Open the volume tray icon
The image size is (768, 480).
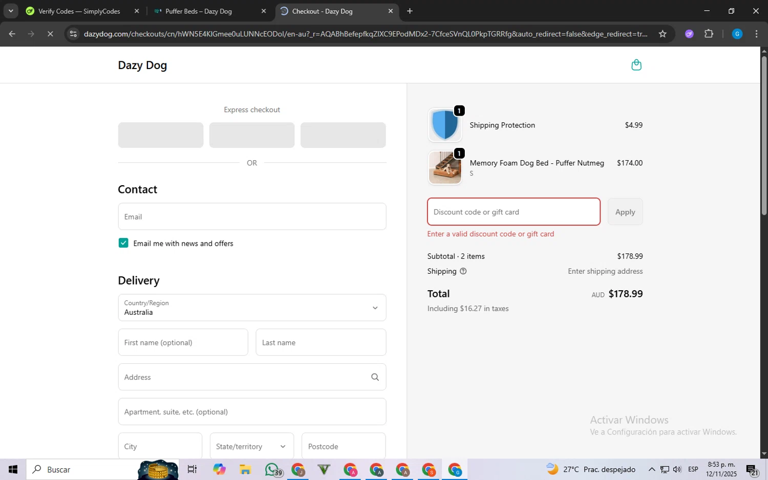(x=677, y=469)
